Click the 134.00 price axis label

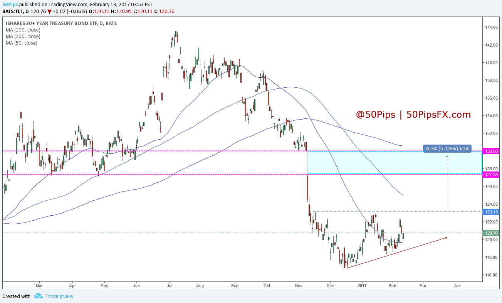pyautogui.click(x=492, y=116)
